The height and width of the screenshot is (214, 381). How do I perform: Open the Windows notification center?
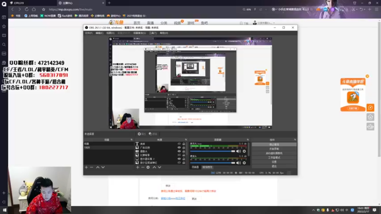(x=374, y=210)
